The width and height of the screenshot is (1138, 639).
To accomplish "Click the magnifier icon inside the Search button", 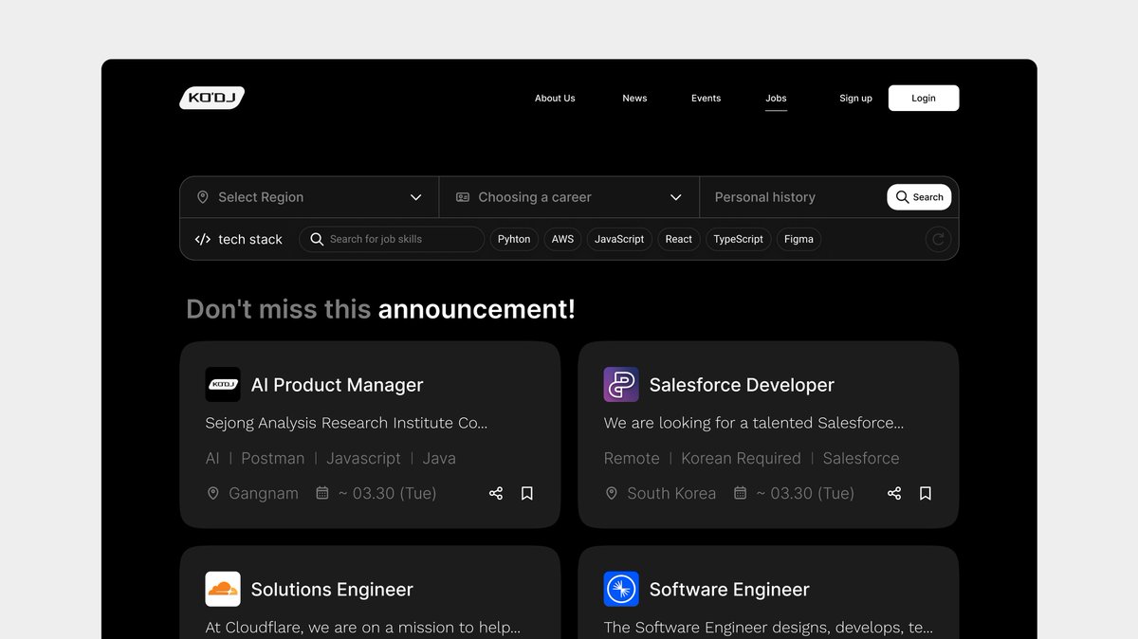I will pyautogui.click(x=902, y=197).
